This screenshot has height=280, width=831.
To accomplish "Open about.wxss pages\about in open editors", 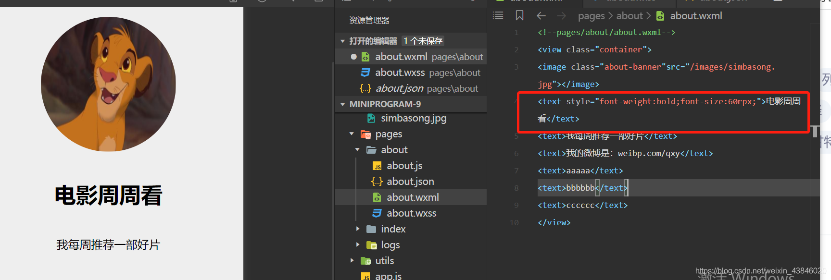I will point(411,73).
